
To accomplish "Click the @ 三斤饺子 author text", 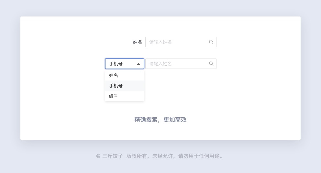I will click(x=109, y=156).
